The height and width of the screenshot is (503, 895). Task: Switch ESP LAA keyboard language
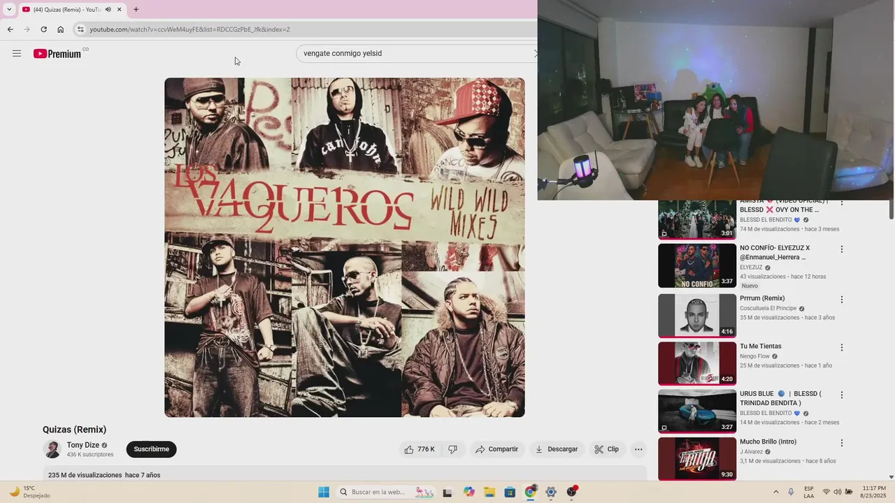(x=809, y=492)
